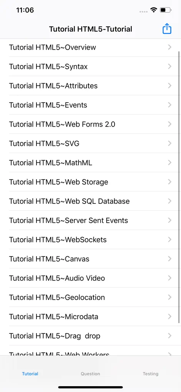Open the Server Sent Events chevron
Viewport: 181px width, 392px height.
click(x=170, y=220)
